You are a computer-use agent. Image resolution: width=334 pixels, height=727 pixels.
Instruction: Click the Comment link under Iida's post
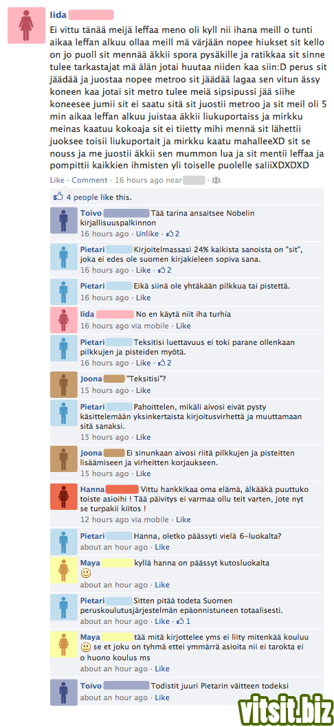(89, 180)
